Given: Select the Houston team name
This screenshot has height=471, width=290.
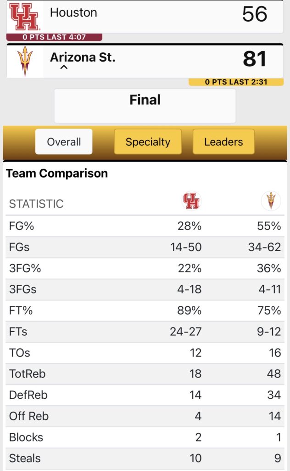Looking at the screenshot, I should 73,13.
